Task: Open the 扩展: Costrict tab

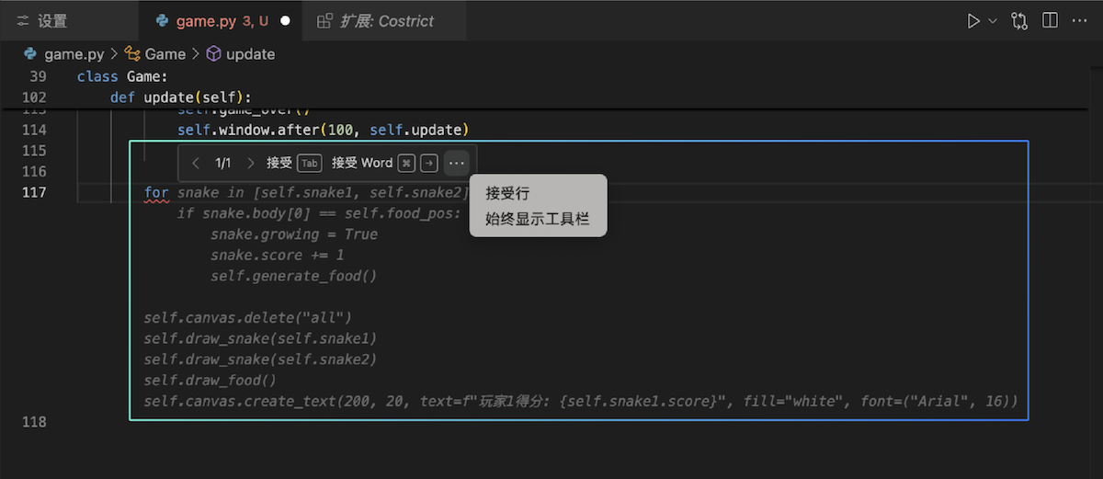Action: (x=384, y=20)
